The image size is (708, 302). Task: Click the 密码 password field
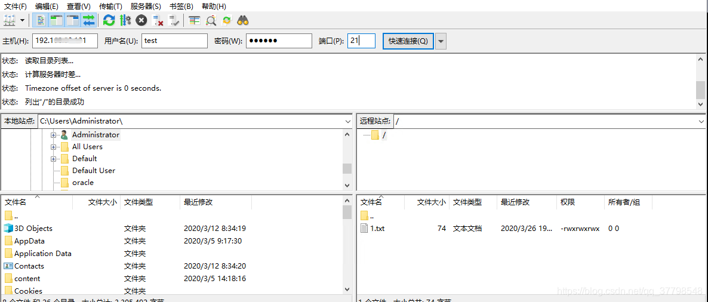click(x=279, y=41)
